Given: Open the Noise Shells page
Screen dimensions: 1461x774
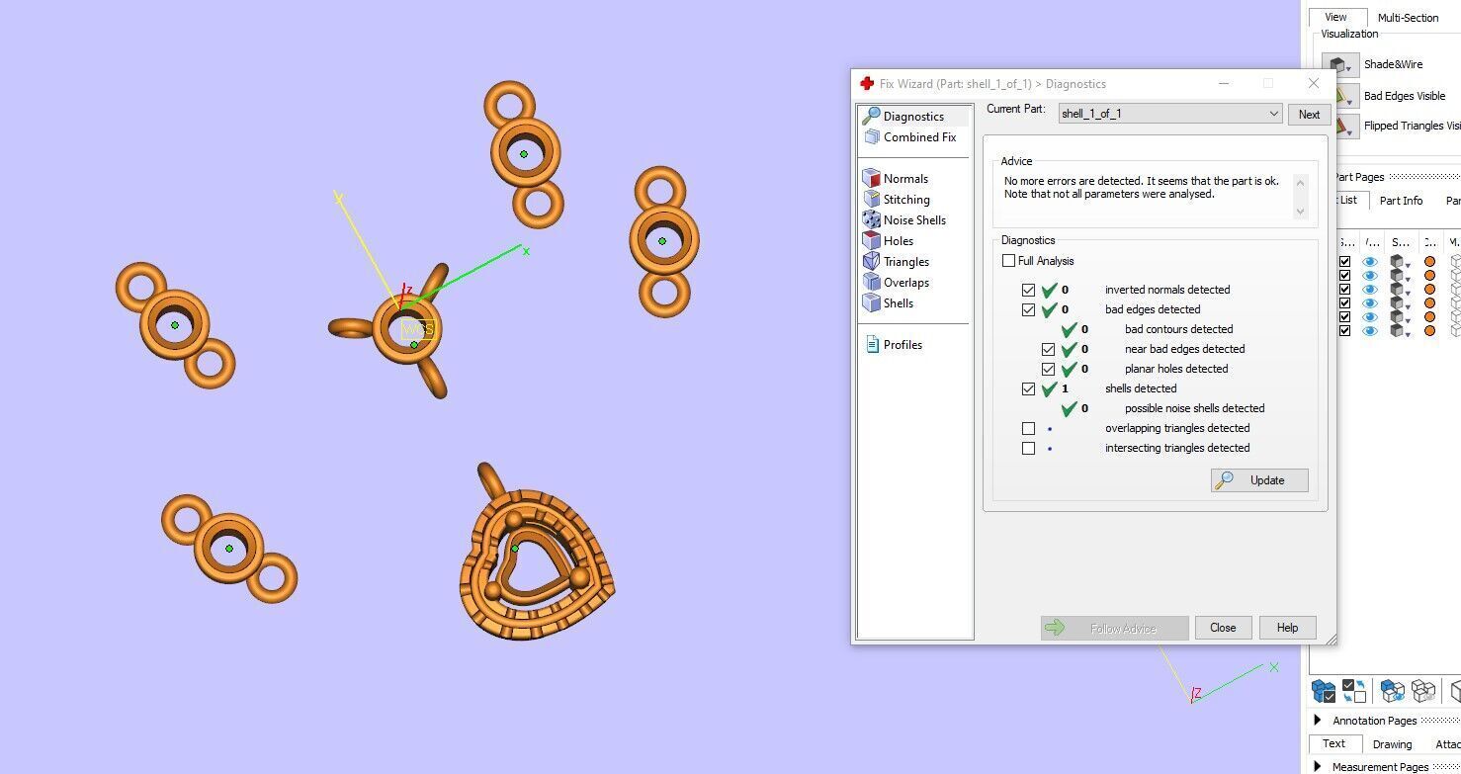Looking at the screenshot, I should coord(904,220).
